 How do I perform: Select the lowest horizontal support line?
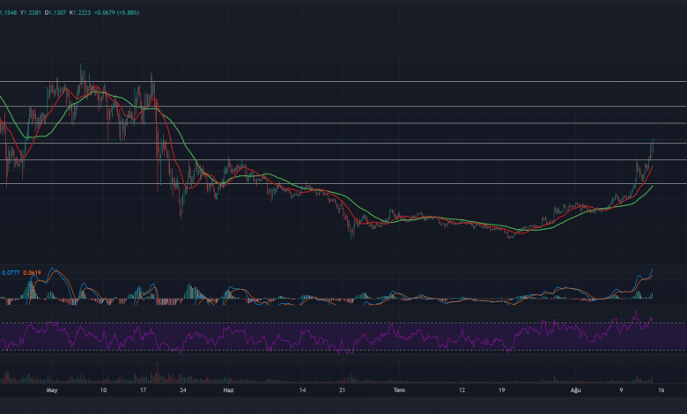tap(352, 183)
